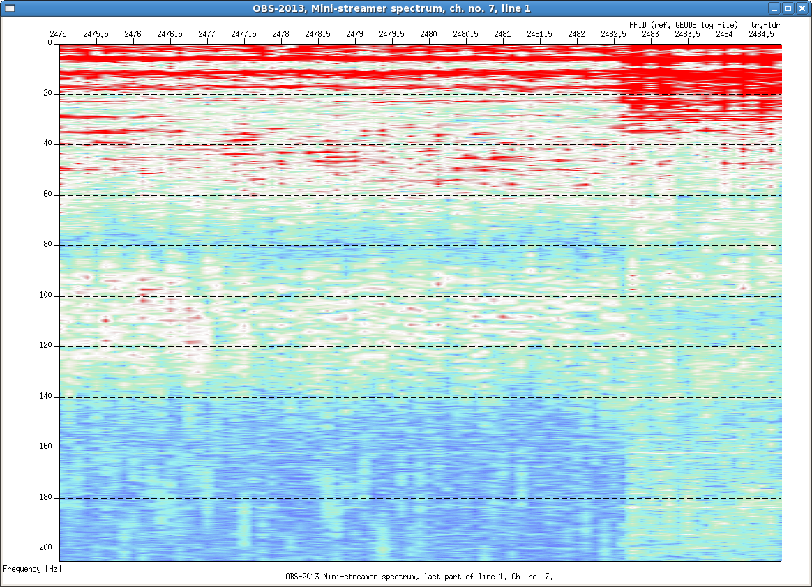Select the 2484.5 tick label on FFID axis
The width and height of the screenshot is (812, 587).
[761, 34]
